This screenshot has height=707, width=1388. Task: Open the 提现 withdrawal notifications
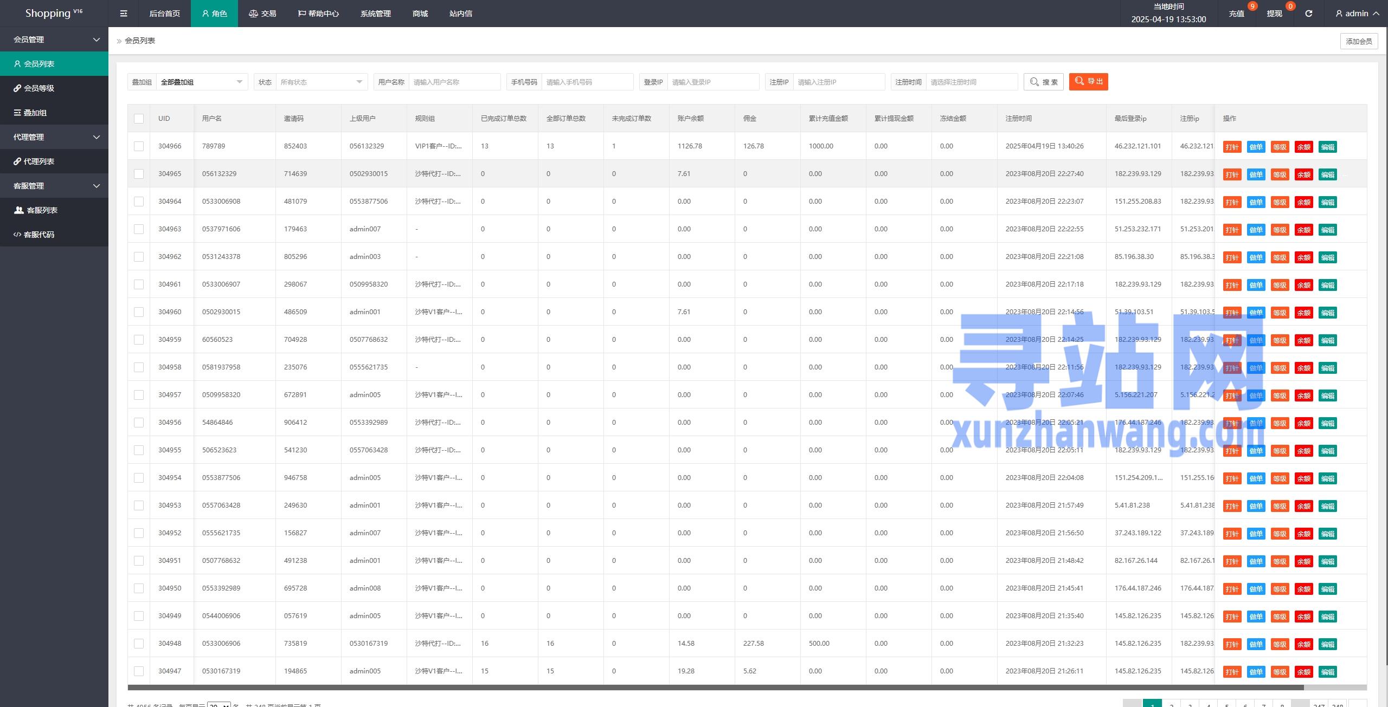coord(1275,14)
